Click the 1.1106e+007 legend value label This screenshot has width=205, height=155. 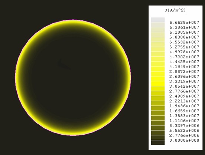pyautogui.click(x=184, y=121)
